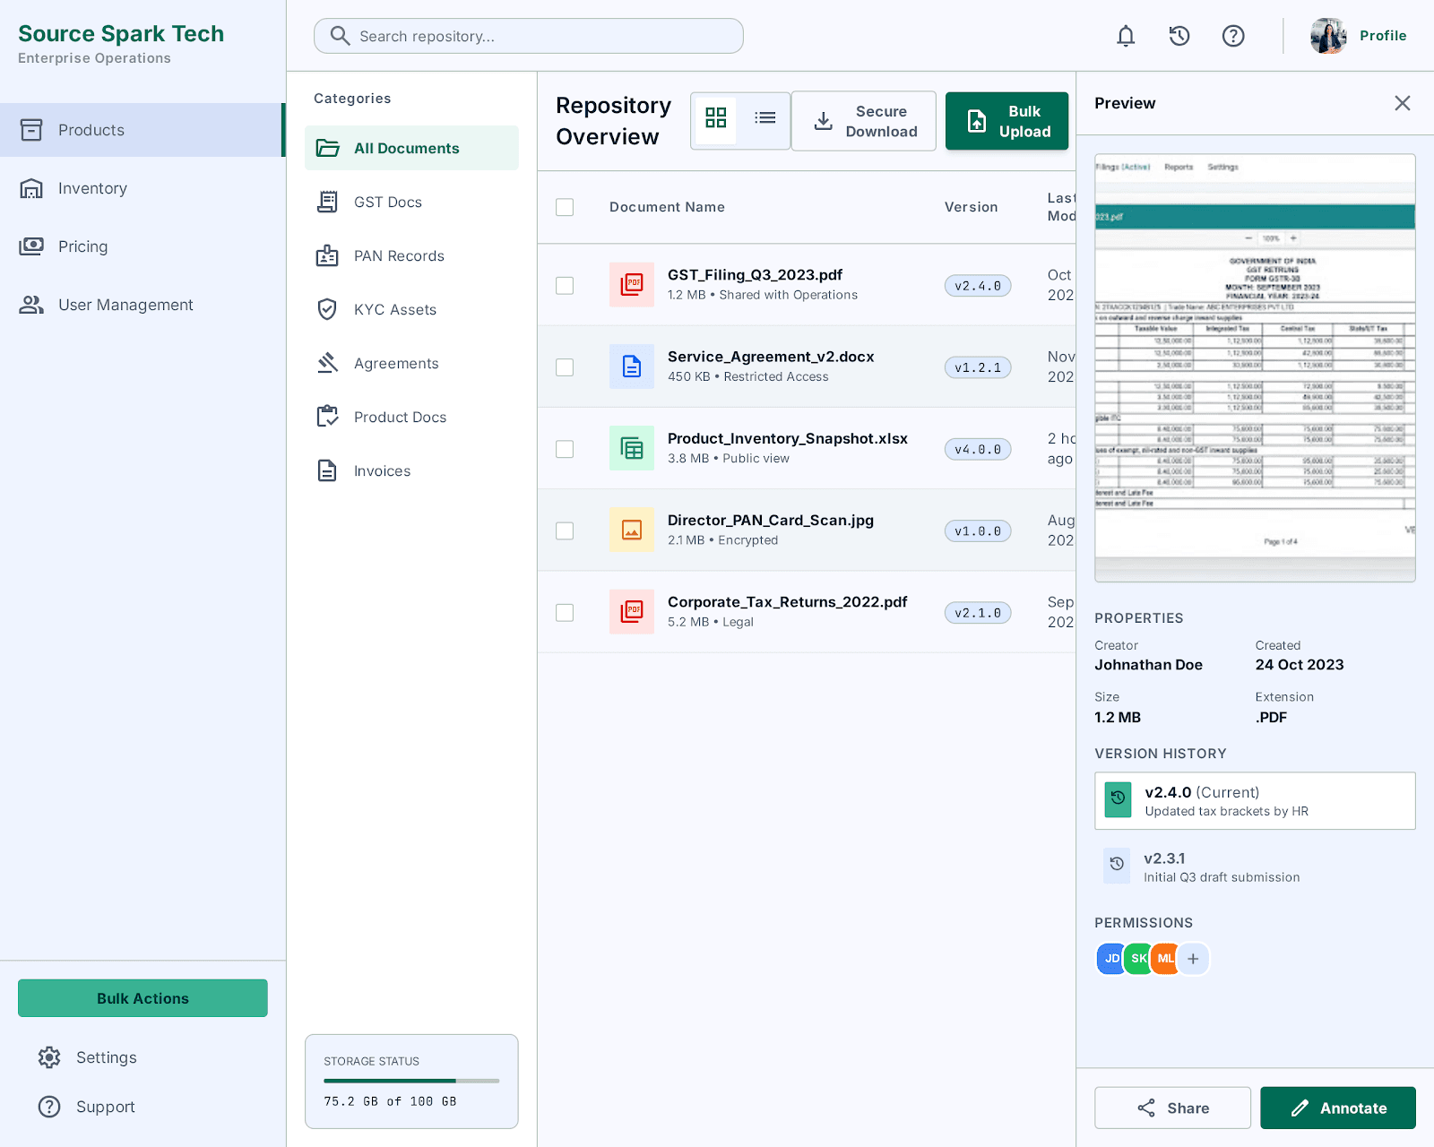Click the ML permission avatar
The height and width of the screenshot is (1147, 1434).
point(1165,959)
